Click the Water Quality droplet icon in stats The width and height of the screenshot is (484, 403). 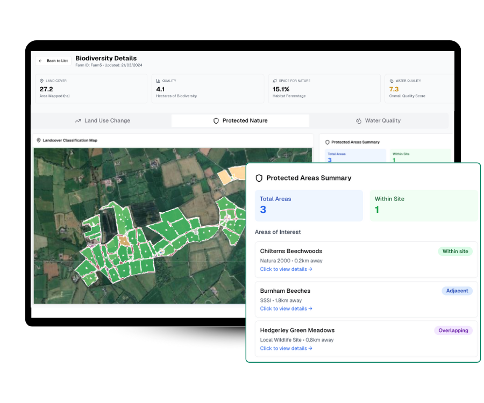pyautogui.click(x=391, y=81)
